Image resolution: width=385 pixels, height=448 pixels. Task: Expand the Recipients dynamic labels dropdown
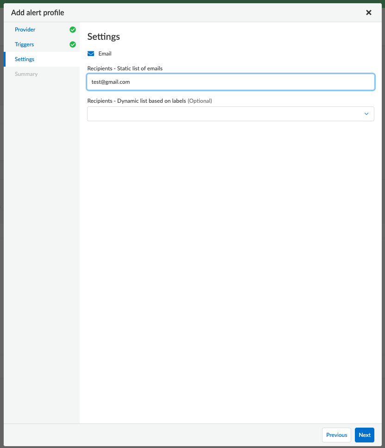pos(230,113)
